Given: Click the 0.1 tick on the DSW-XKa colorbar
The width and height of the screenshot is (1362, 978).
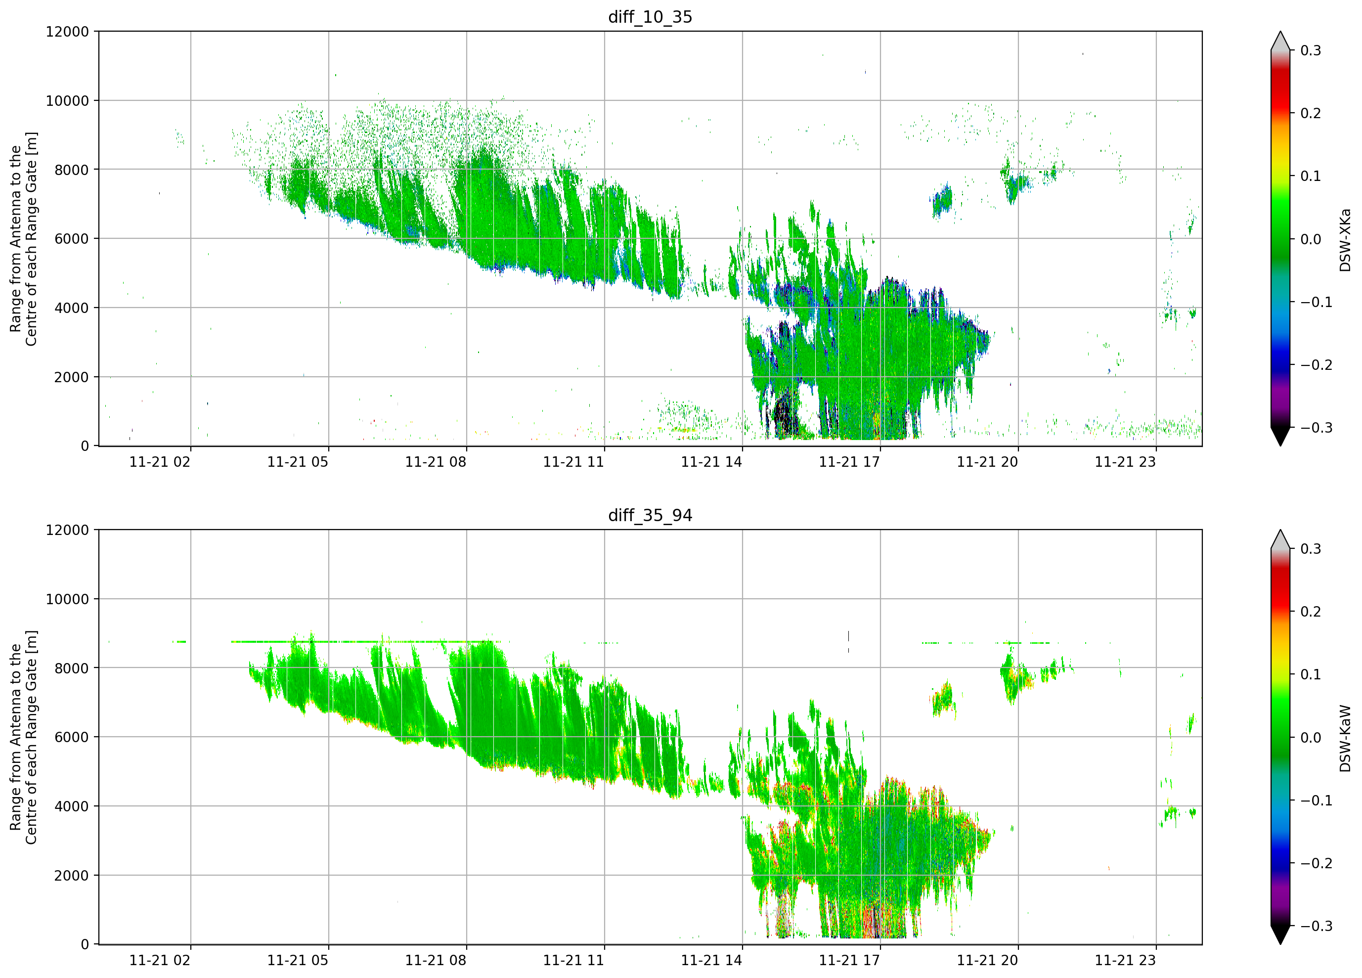Looking at the screenshot, I should coord(1311,177).
